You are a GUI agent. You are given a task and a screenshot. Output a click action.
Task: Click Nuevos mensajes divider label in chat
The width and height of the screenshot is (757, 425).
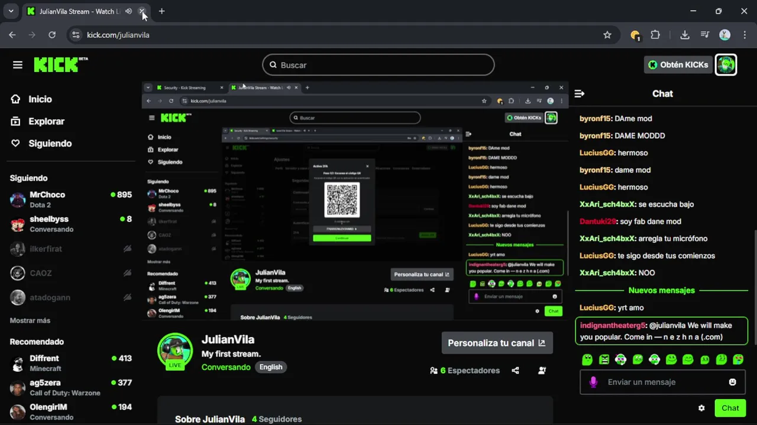[x=662, y=290]
